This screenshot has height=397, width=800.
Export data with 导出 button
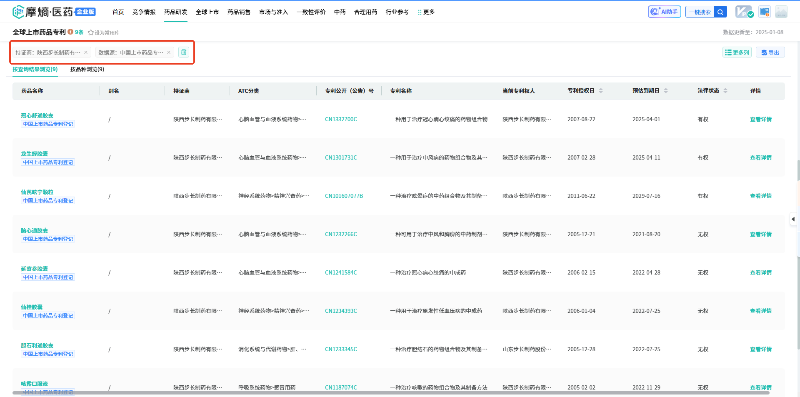coord(770,52)
